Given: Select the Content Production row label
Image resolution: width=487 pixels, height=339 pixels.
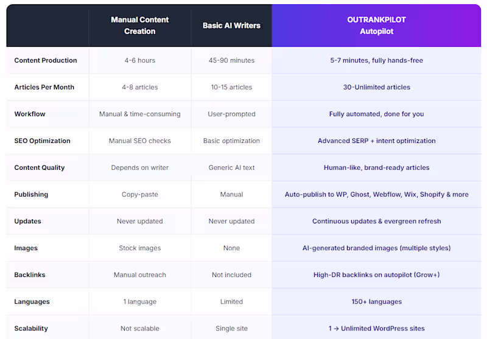Looking at the screenshot, I should coord(46,60).
